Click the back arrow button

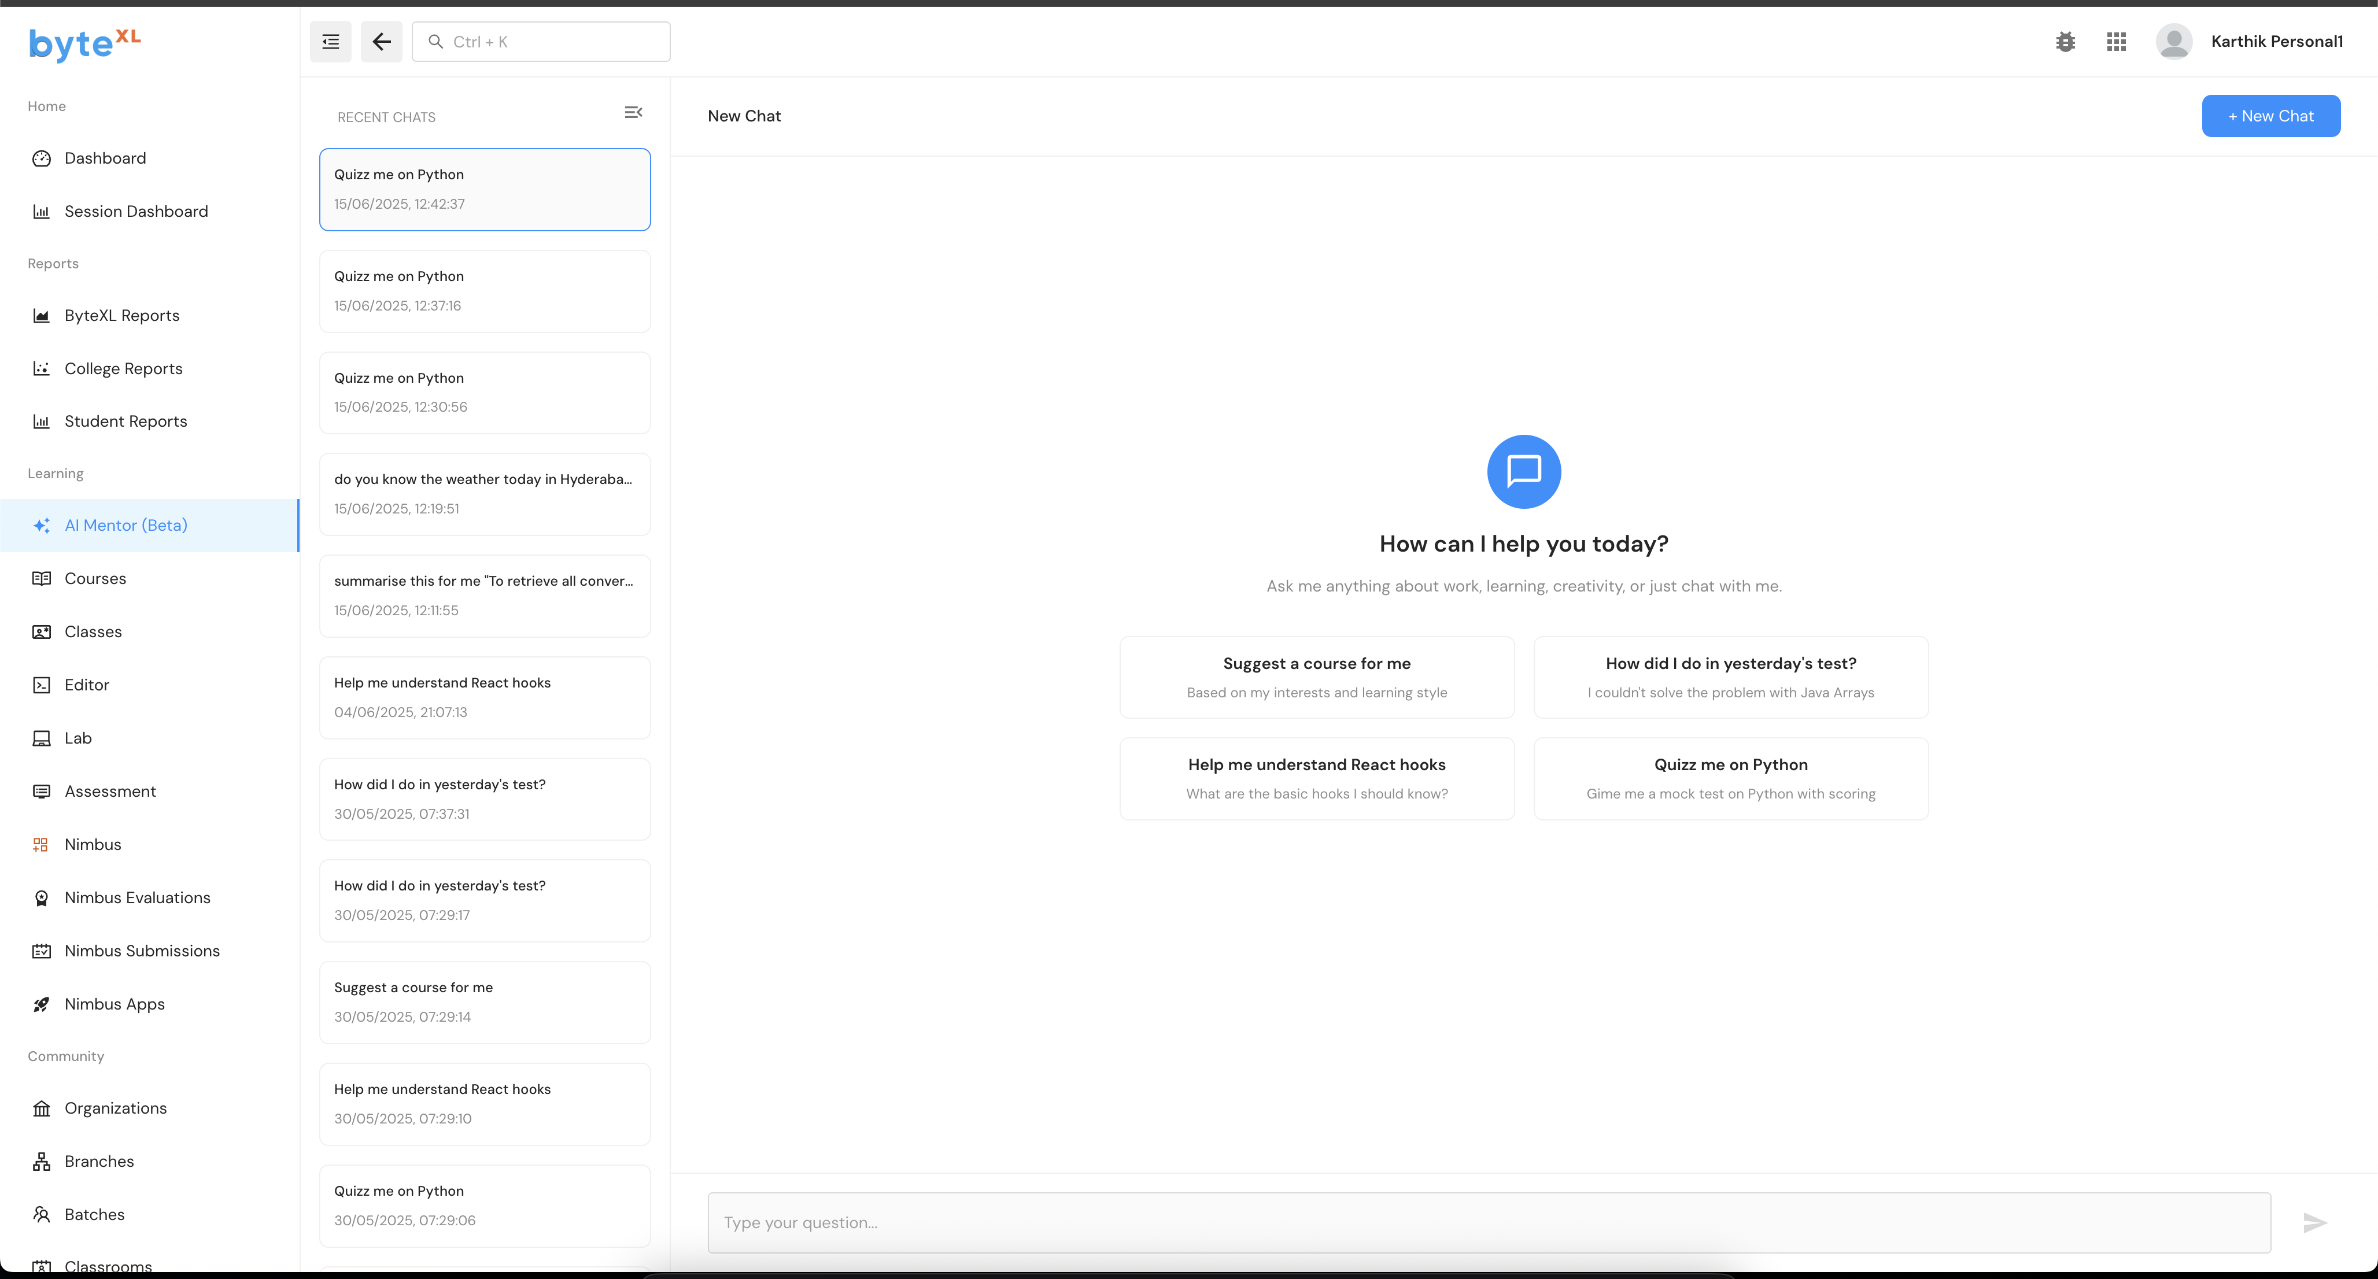(381, 42)
